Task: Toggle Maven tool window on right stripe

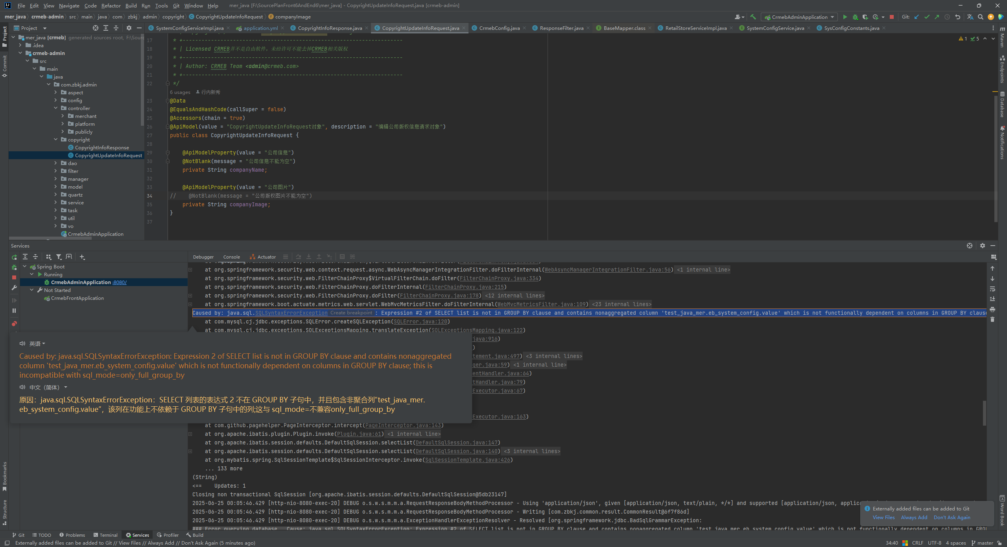Action: pyautogui.click(x=1002, y=37)
